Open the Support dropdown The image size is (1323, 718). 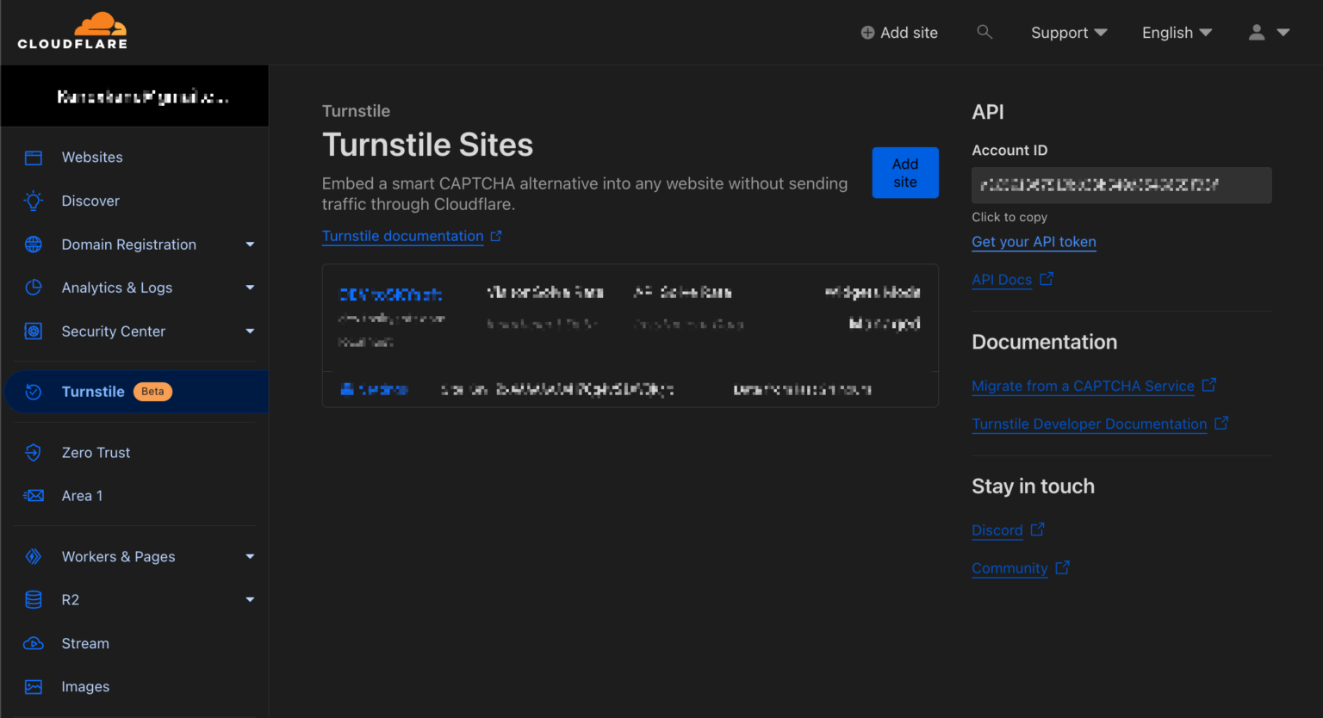(1068, 32)
